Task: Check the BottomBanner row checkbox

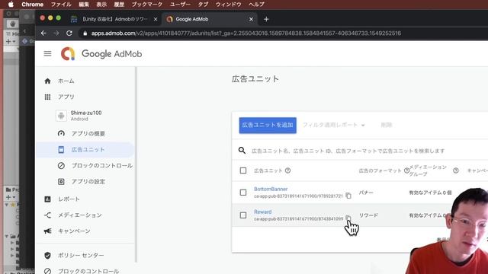Action: point(243,193)
